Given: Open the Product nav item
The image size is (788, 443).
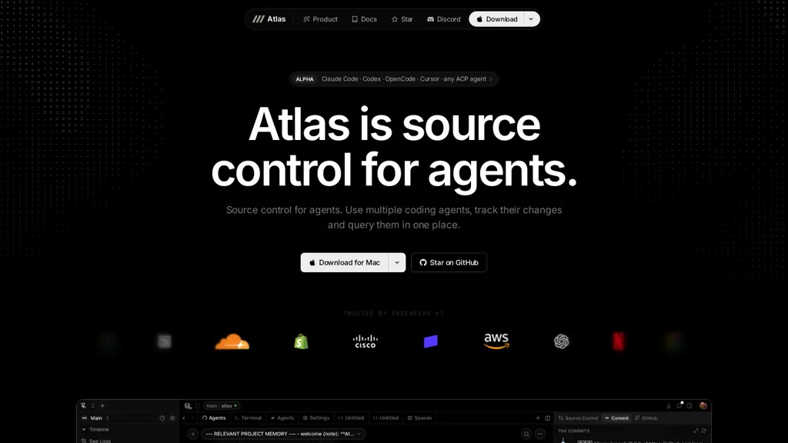Looking at the screenshot, I should coord(320,19).
